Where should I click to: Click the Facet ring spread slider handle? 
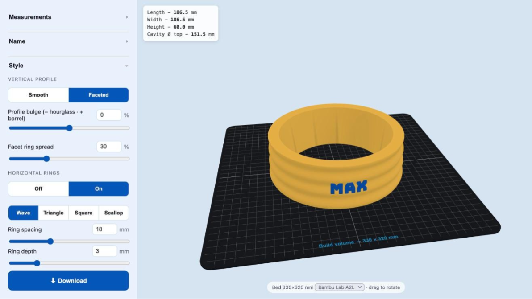click(47, 159)
